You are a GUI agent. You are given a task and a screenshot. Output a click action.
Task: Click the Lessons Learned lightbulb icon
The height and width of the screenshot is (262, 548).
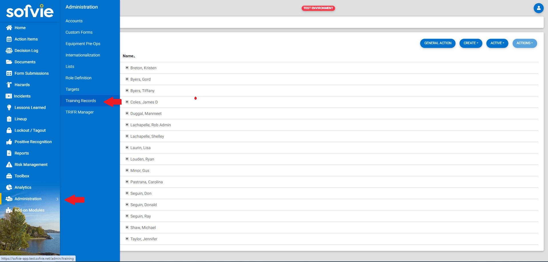(x=9, y=107)
